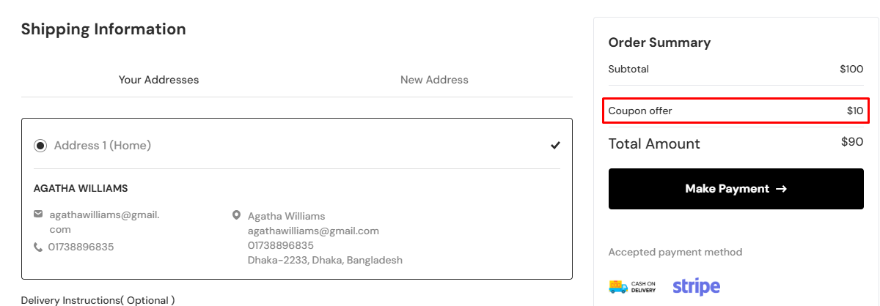The image size is (880, 306).
Task: Click the checkmark on Address 1 card
Action: 555,146
